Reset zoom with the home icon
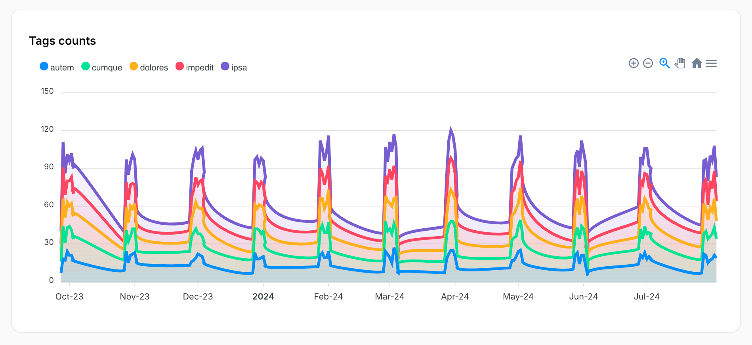 coord(697,63)
